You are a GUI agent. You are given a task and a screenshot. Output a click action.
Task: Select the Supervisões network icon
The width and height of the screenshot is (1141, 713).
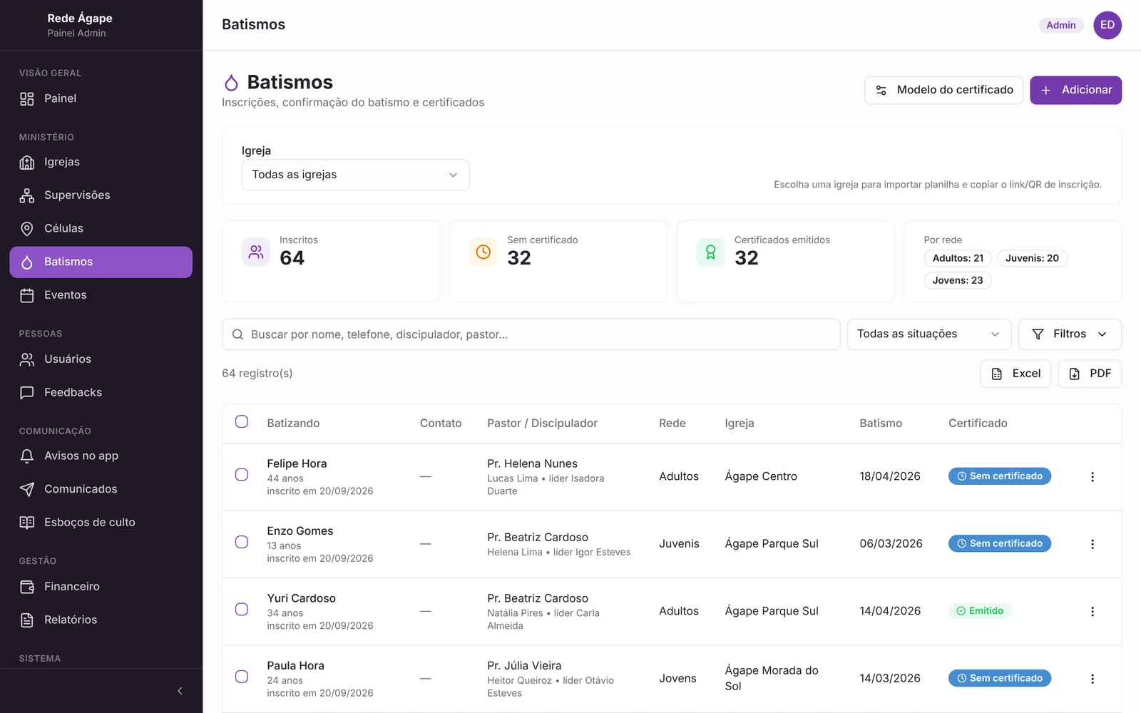tap(27, 195)
